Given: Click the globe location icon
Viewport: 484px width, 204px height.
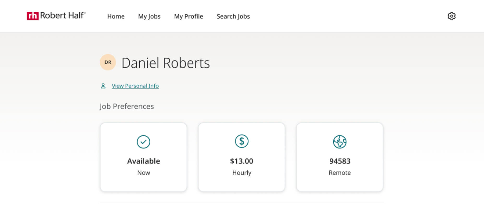Looking at the screenshot, I should click(x=340, y=142).
